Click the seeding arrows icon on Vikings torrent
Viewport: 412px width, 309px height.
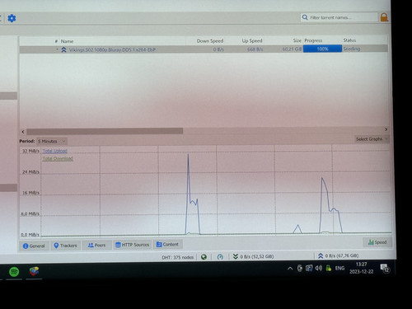pyautogui.click(x=63, y=49)
